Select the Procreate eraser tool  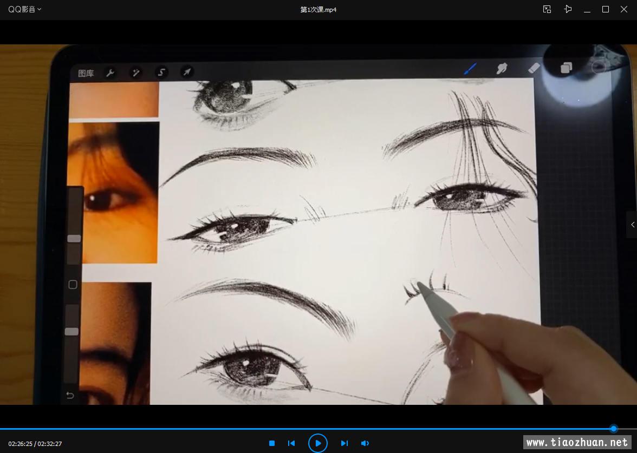pyautogui.click(x=534, y=68)
